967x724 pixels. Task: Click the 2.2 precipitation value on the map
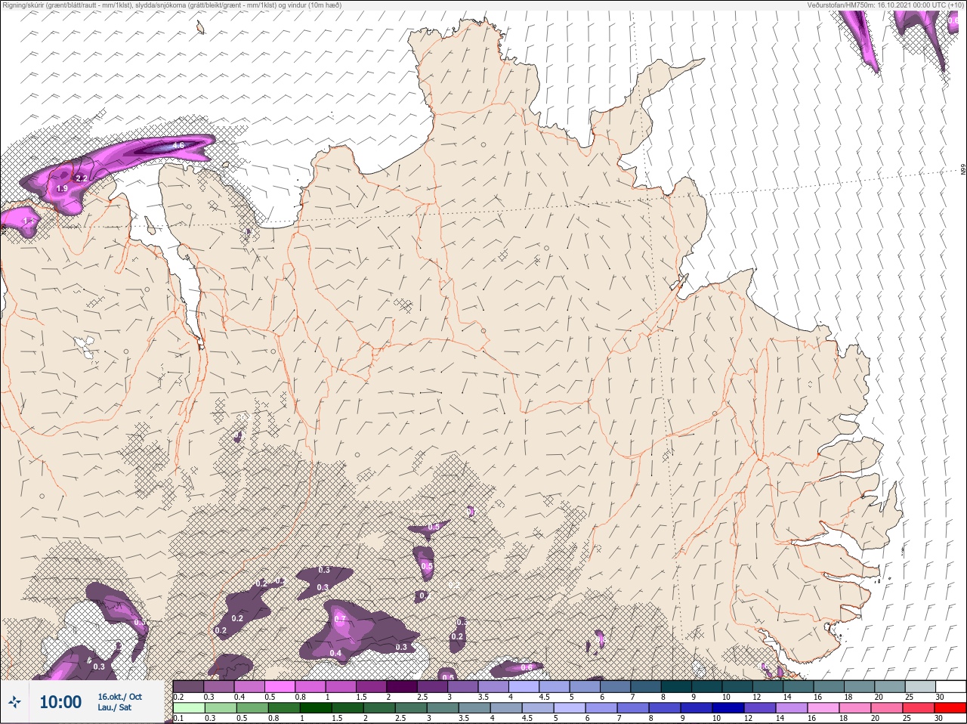[82, 178]
